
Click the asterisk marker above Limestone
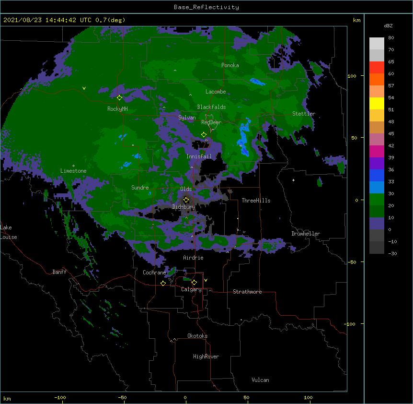[x=73, y=166]
